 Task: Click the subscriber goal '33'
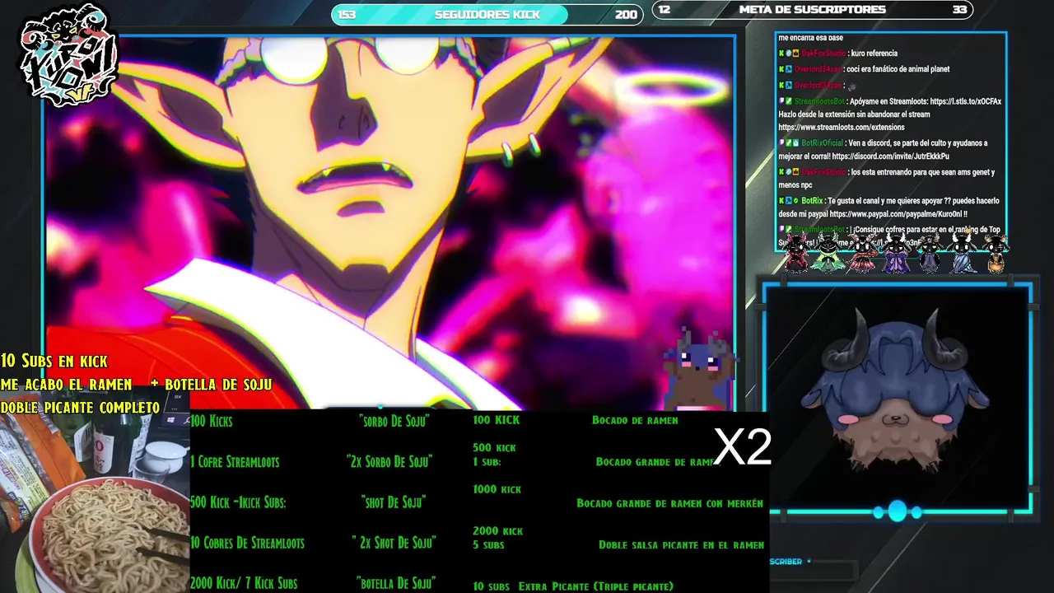pos(959,10)
